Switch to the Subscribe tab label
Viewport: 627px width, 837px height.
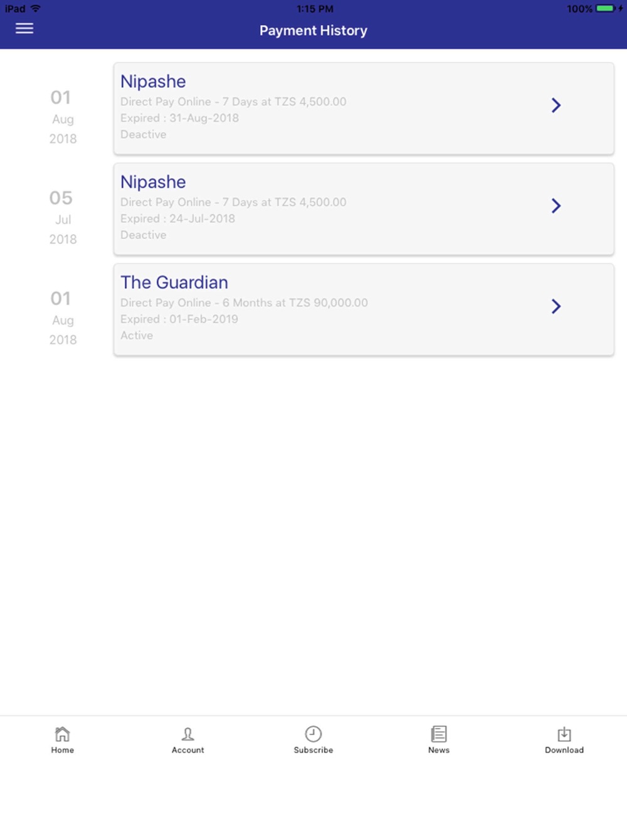pyautogui.click(x=313, y=750)
